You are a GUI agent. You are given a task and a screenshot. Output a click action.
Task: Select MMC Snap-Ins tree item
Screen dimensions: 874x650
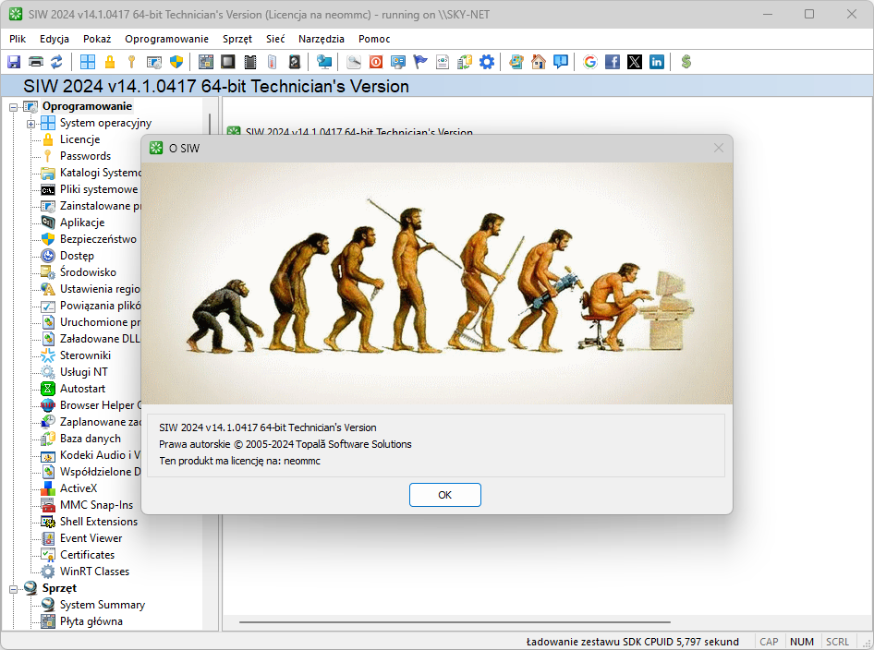pyautogui.click(x=96, y=505)
